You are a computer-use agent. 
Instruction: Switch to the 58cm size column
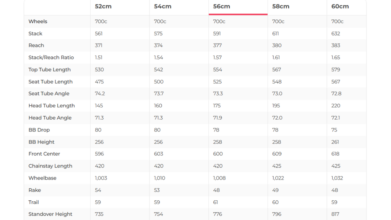point(281,6)
